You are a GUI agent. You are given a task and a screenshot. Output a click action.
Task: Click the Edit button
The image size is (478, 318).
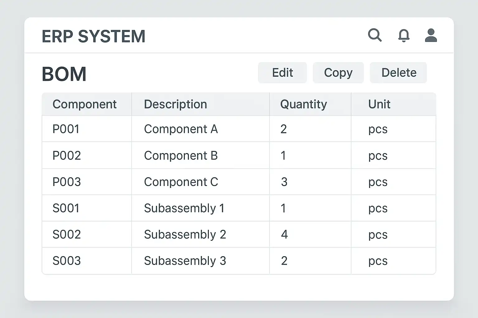click(x=282, y=73)
